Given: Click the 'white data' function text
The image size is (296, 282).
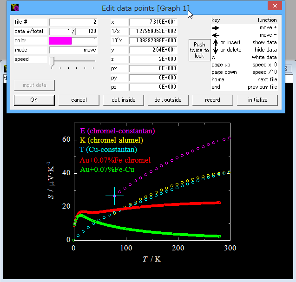Looking at the screenshot, I should (x=264, y=57).
